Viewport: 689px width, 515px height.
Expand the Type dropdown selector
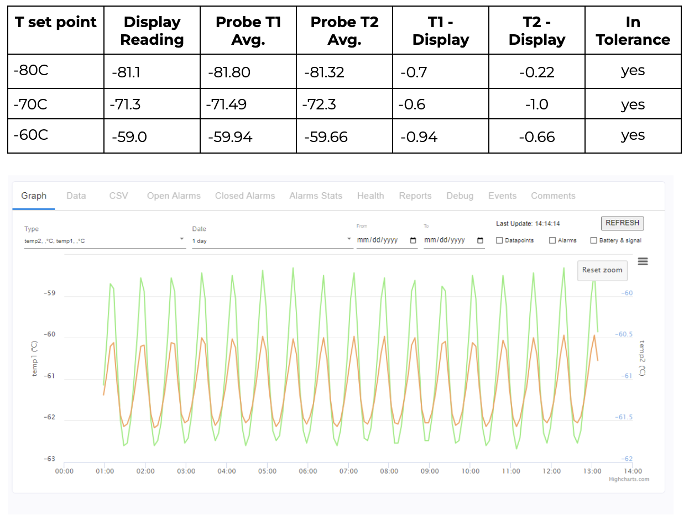coord(105,241)
